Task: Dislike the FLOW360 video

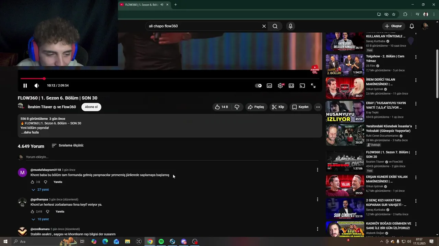Action: pos(237,107)
